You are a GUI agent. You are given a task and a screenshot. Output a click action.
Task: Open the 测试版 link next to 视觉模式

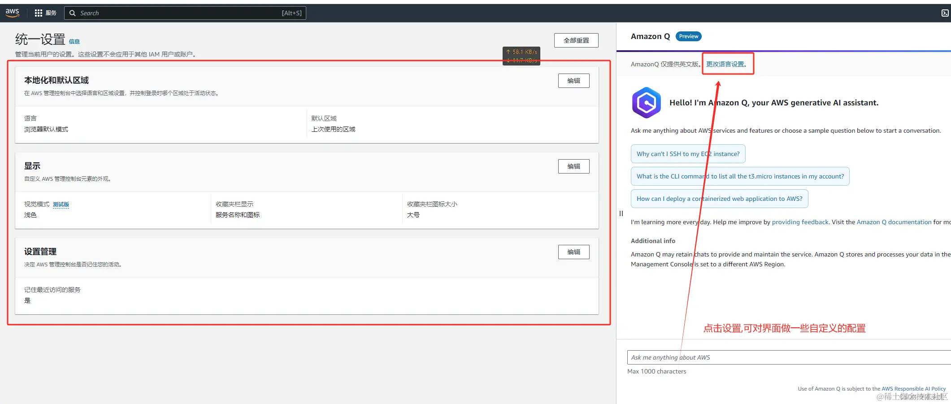61,204
